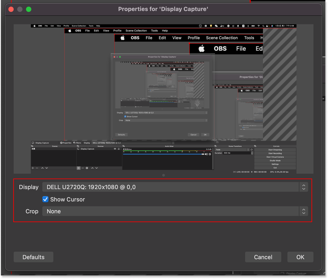The width and height of the screenshot is (328, 279).
Task: Click the OBS status icon in preview menu bar
Action: (200, 26)
